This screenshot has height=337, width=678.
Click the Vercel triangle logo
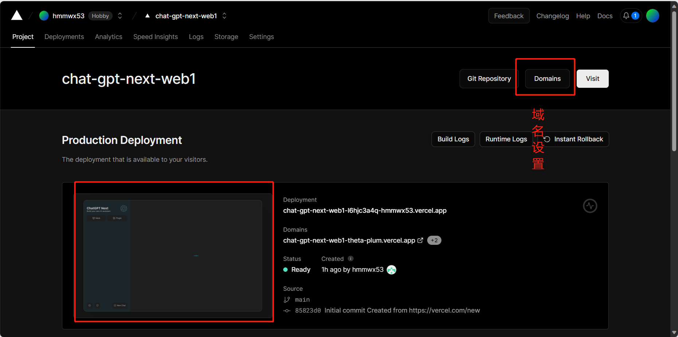coord(17,15)
